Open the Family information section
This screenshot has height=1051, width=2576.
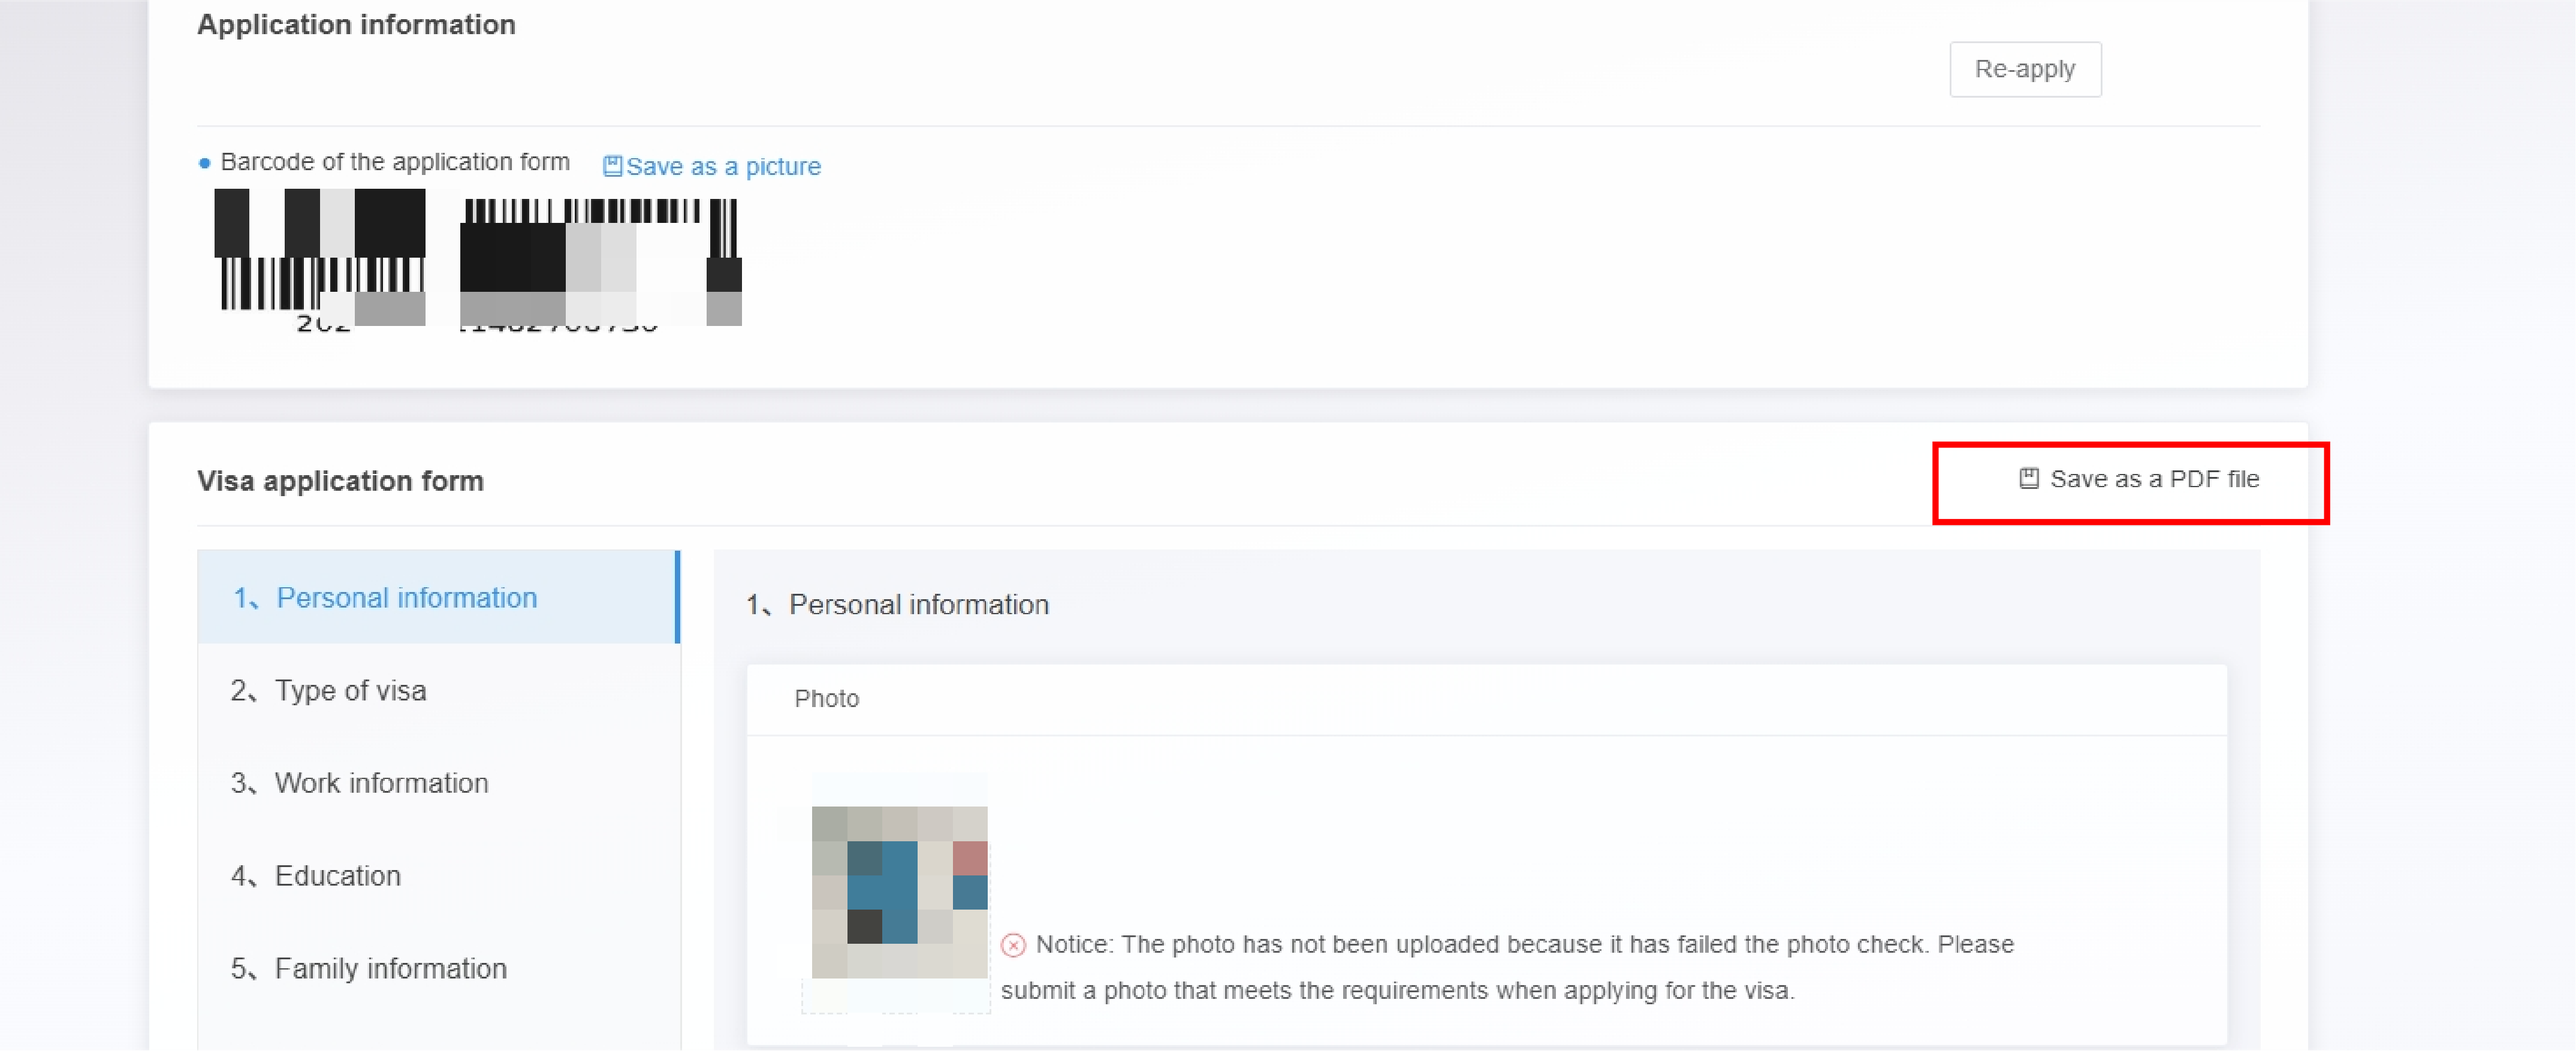390,968
